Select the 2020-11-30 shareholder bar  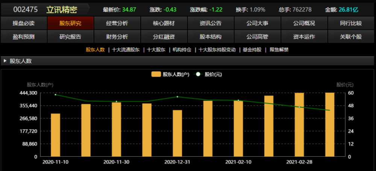(116, 129)
